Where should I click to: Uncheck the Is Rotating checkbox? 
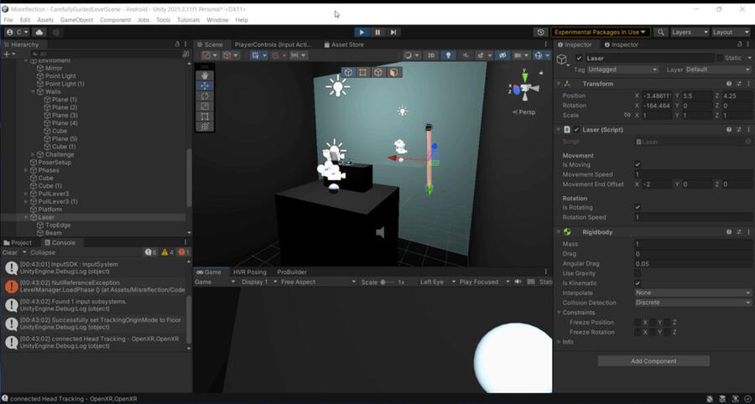point(638,207)
